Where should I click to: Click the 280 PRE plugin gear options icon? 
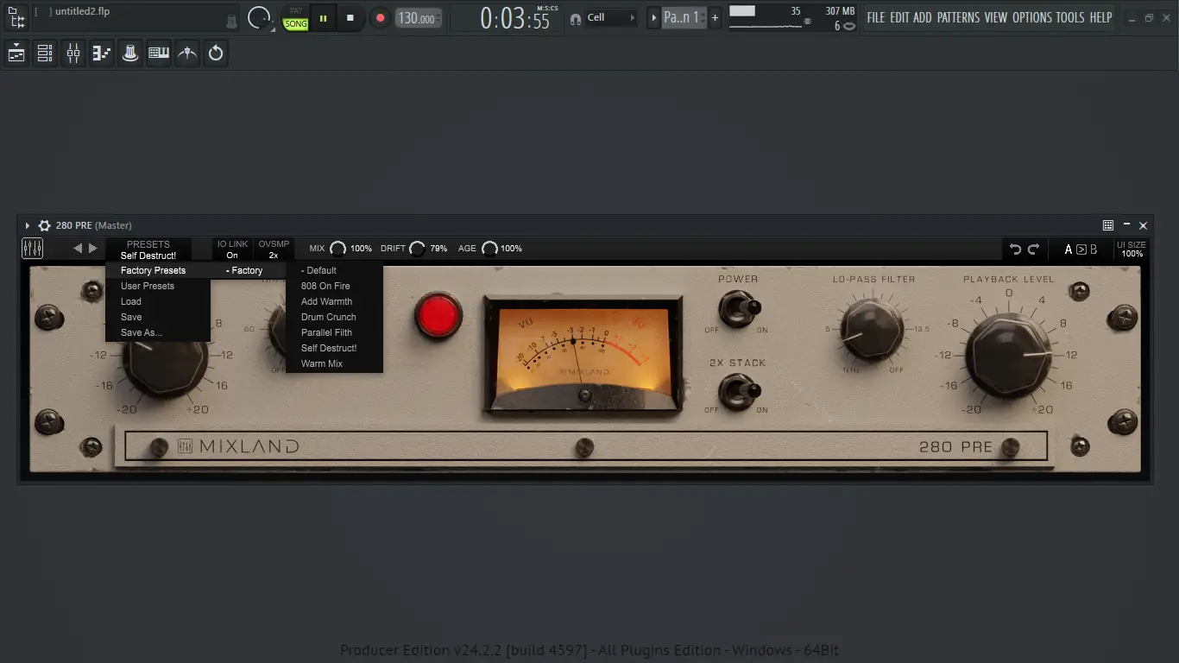(45, 225)
